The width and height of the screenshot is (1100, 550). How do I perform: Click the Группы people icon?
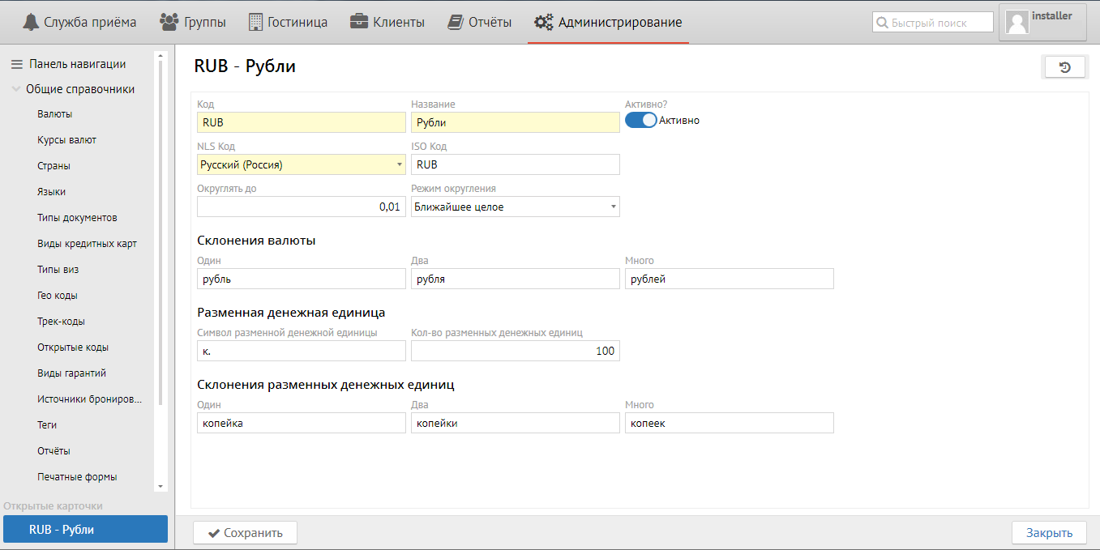click(x=169, y=22)
